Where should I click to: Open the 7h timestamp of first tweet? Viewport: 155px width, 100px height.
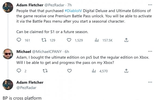[x=69, y=5]
